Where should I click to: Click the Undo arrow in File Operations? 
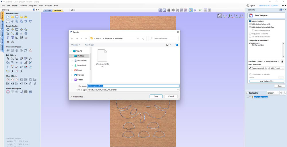pos(26,21)
